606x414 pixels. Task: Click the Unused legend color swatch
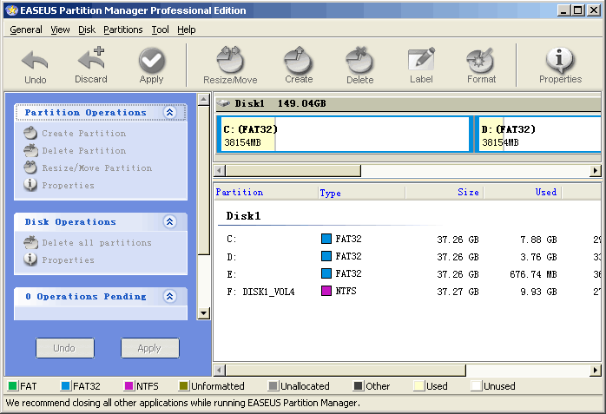point(476,386)
